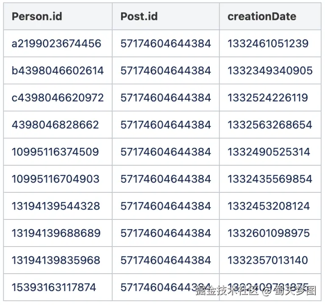325x305 pixels.
Task: Select Person.id cell a2199023674456
Action: 56,44
